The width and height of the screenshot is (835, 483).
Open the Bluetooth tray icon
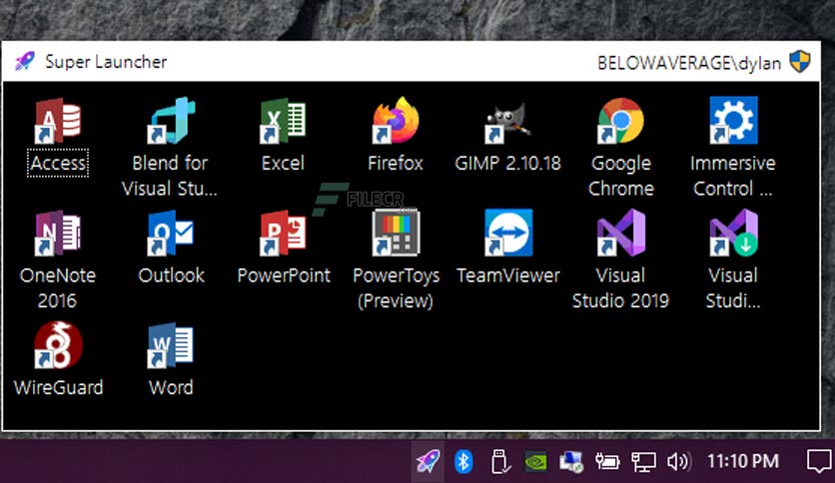coord(463,461)
